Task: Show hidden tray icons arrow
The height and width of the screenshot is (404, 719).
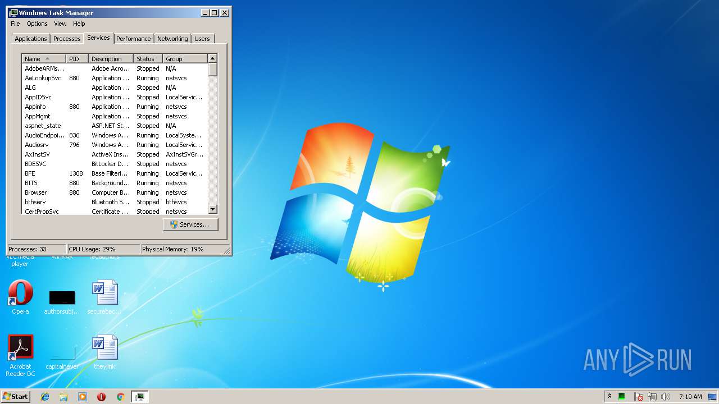Action: 609,397
